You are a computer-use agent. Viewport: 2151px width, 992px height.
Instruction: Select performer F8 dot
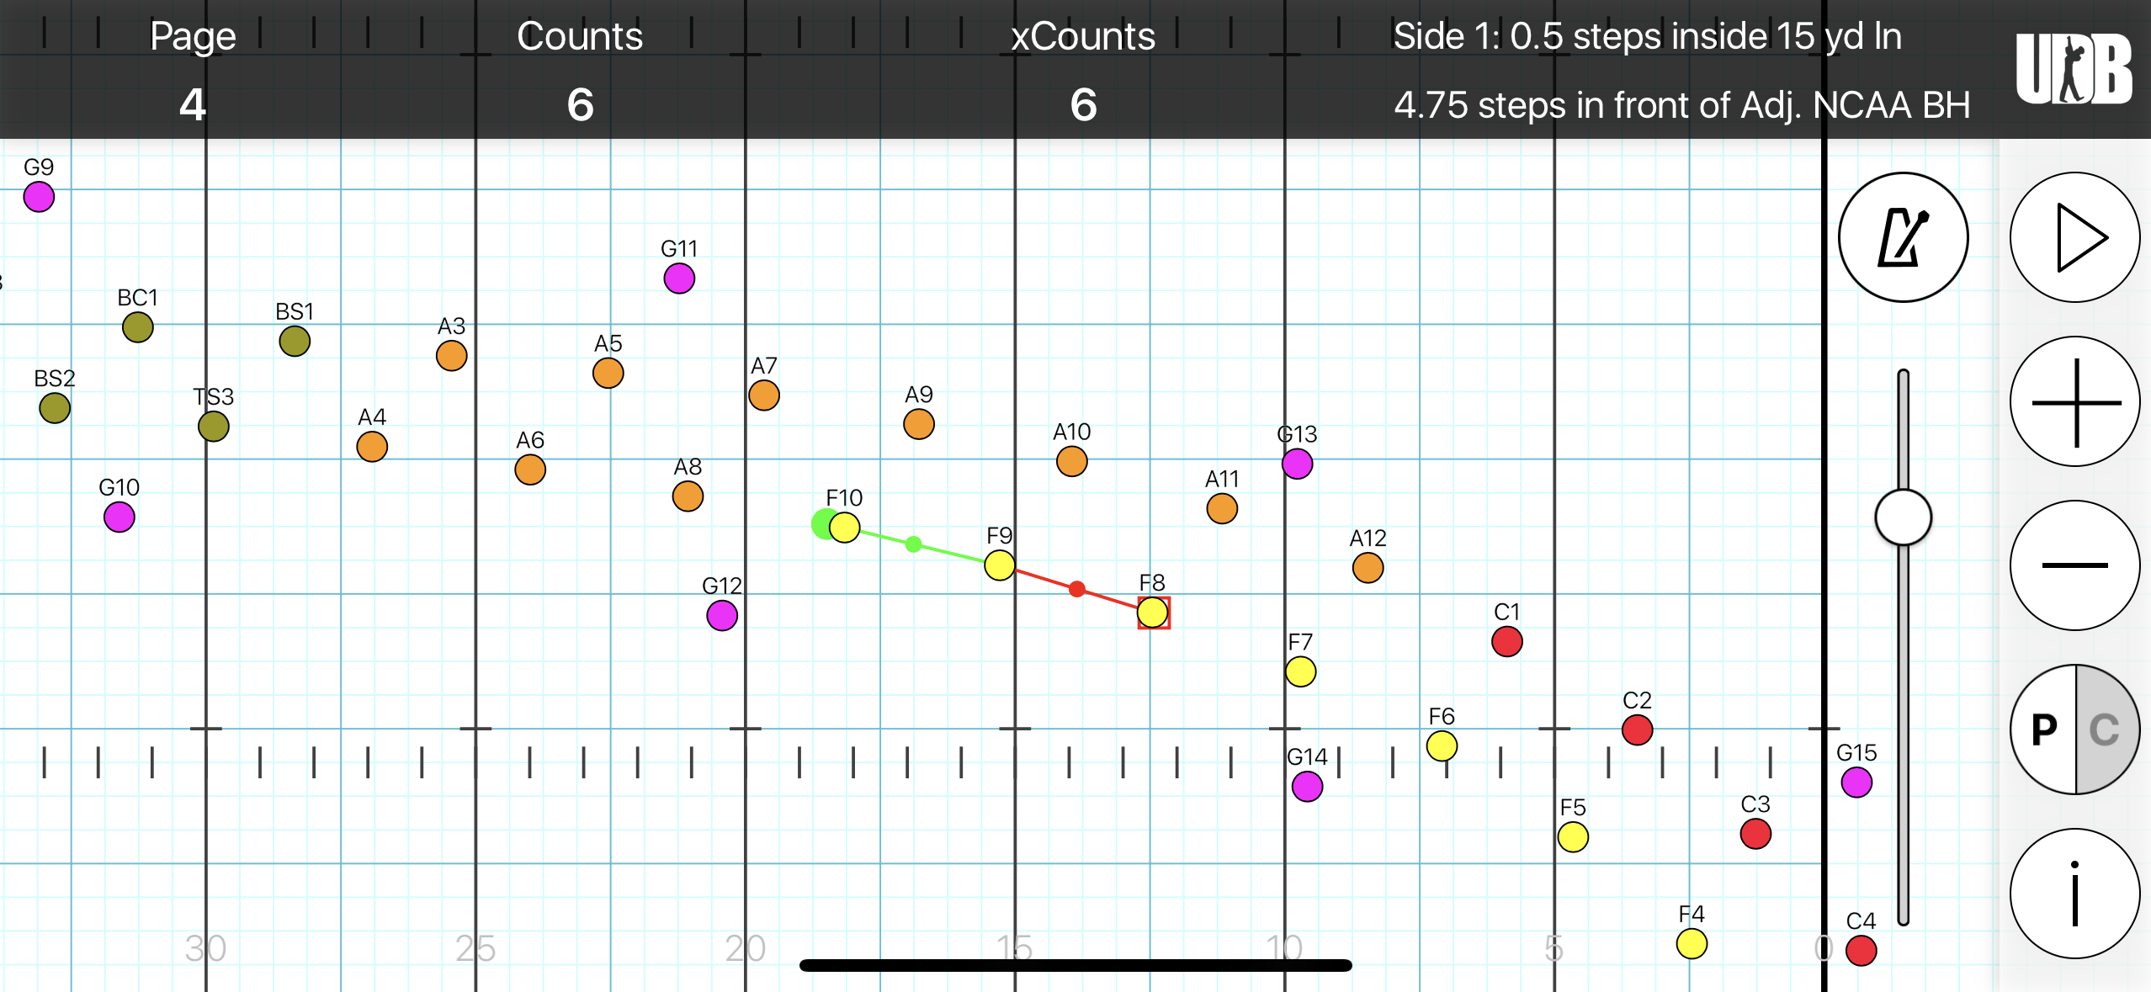pos(1153,613)
